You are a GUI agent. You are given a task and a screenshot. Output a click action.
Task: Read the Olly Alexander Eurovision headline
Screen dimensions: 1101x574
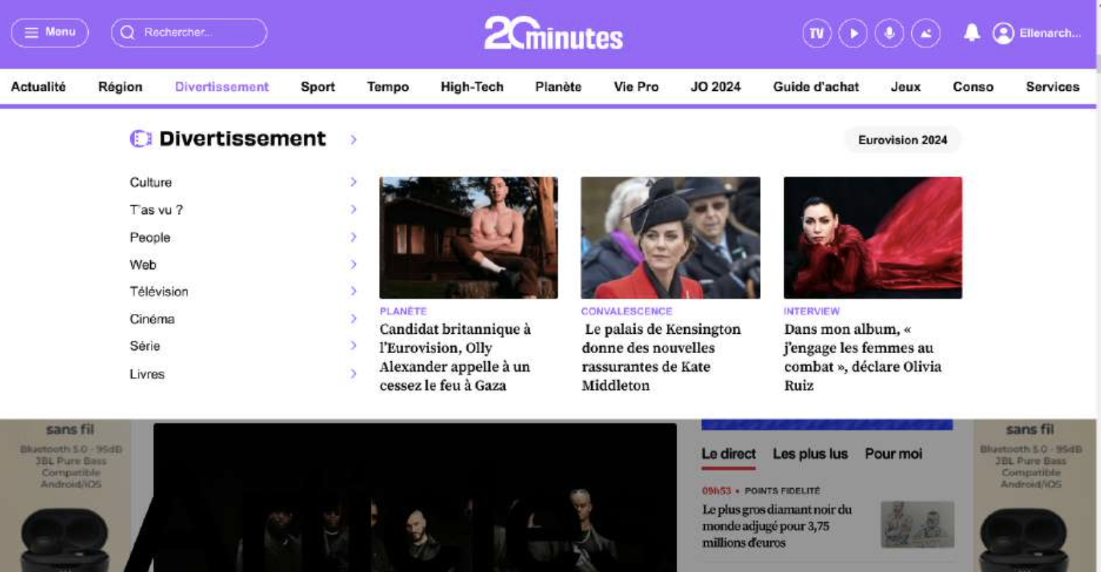[455, 357]
